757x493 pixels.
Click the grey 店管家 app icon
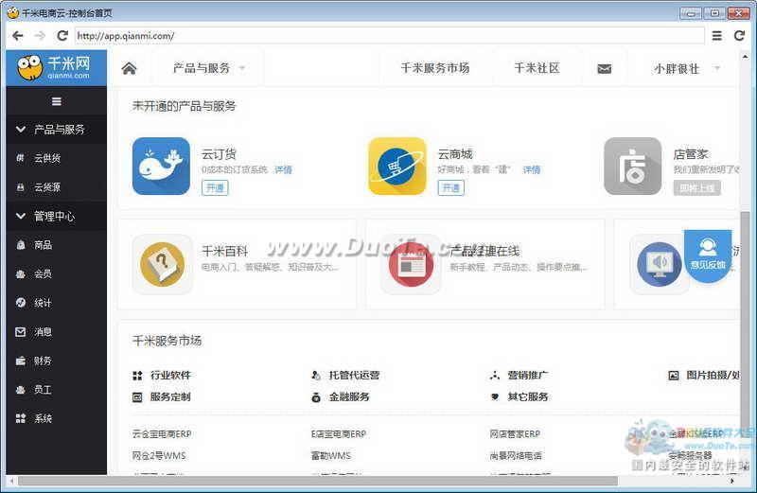632,167
